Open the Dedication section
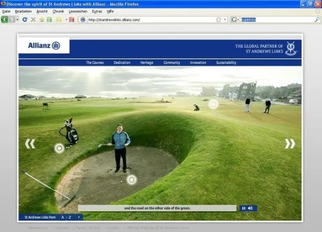The height and width of the screenshot is (232, 322). tap(122, 63)
